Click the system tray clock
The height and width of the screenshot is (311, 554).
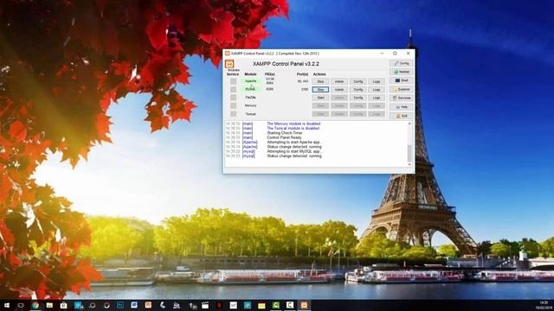coord(544,305)
